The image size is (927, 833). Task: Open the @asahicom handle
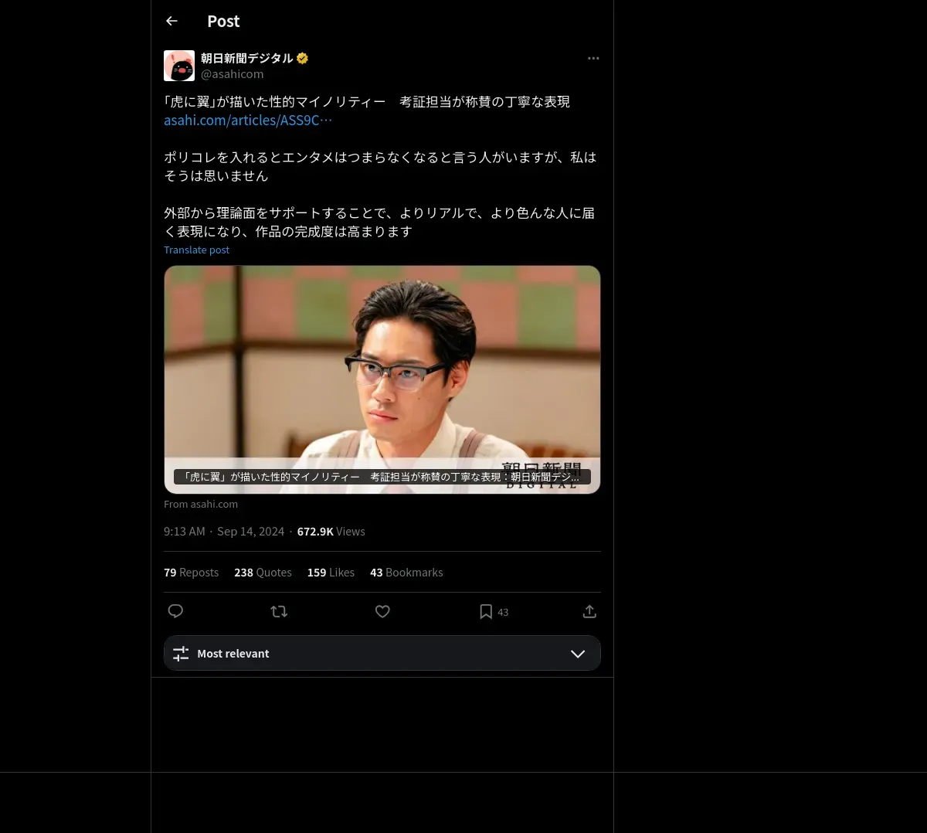pyautogui.click(x=233, y=74)
